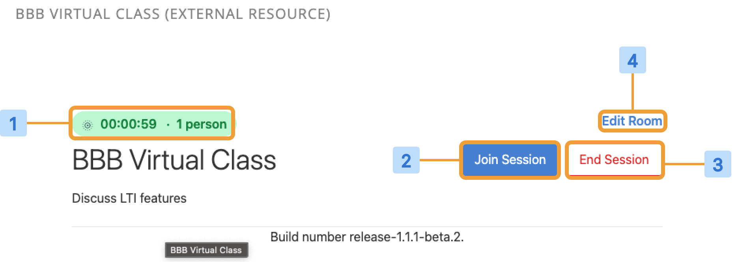Click the dot separator in the green badge
The image size is (738, 265).
(168, 125)
